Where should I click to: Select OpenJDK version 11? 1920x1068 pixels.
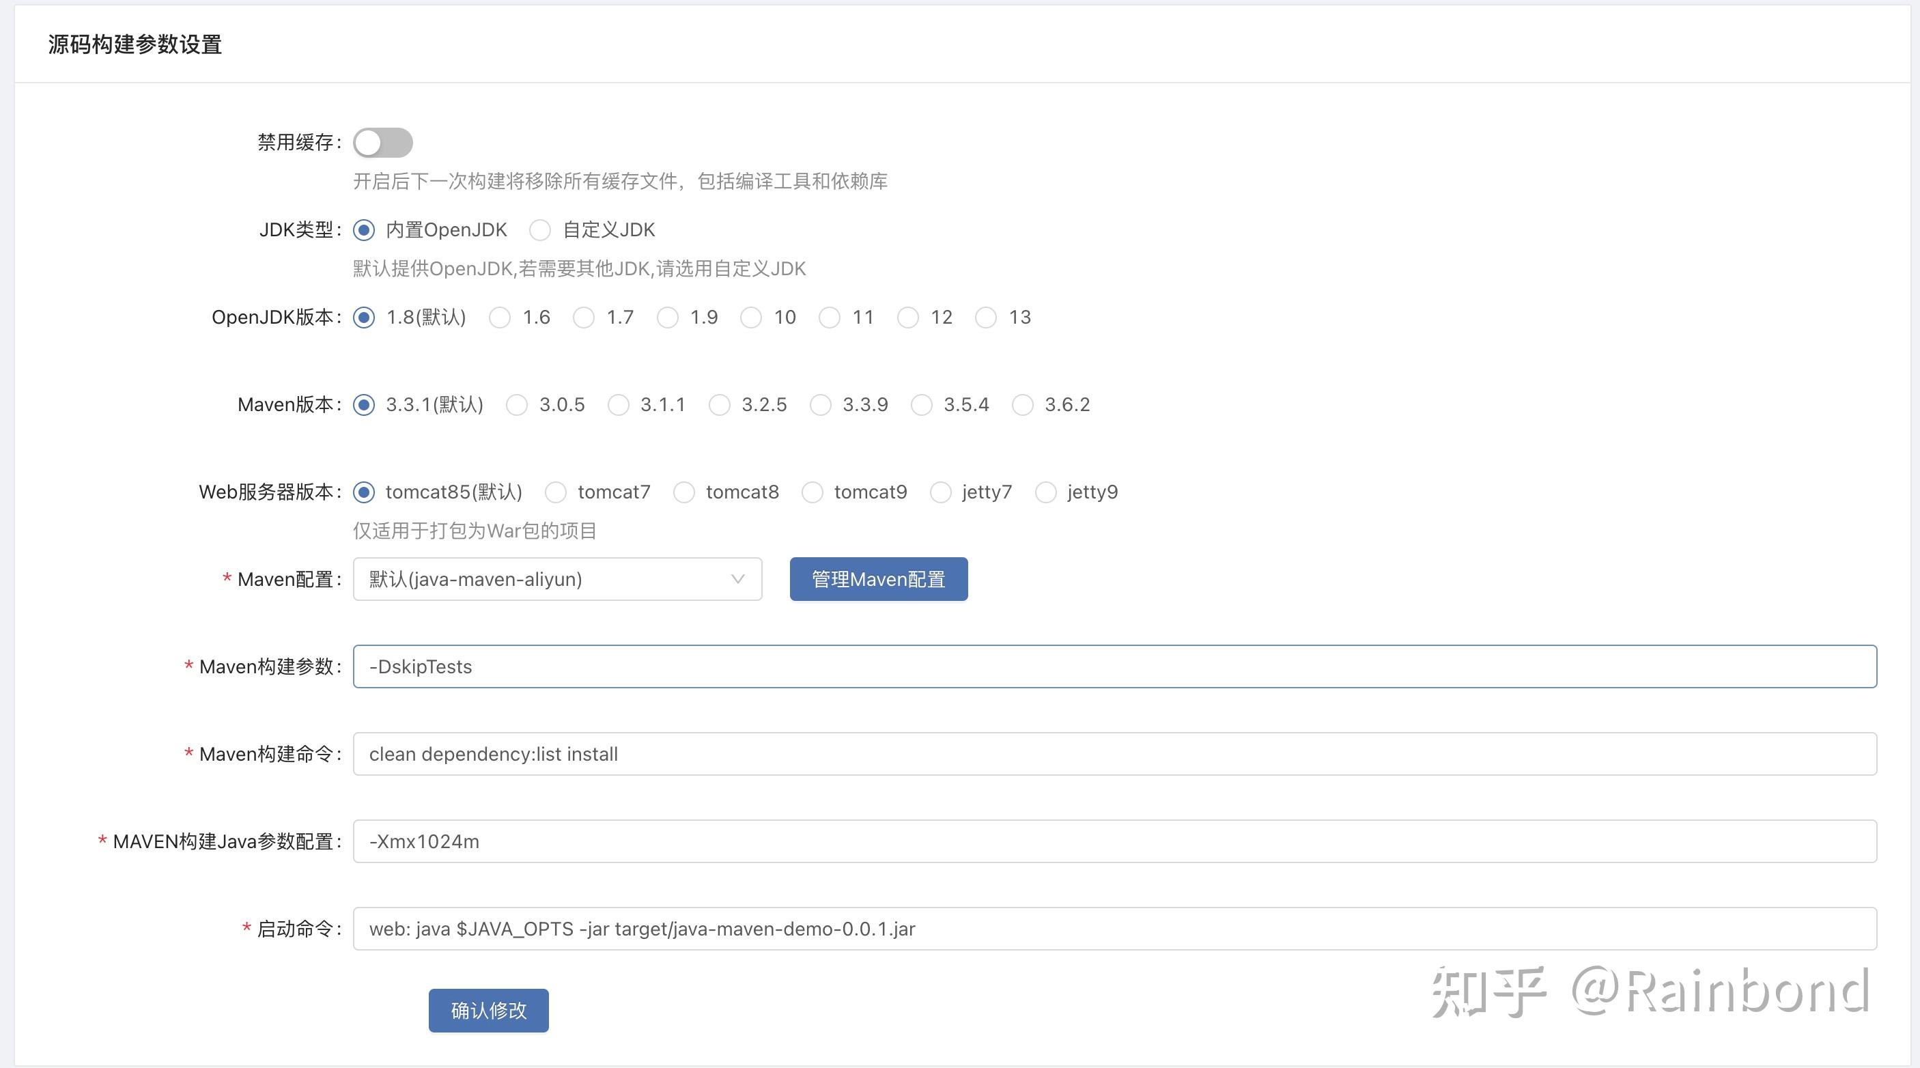(830, 318)
